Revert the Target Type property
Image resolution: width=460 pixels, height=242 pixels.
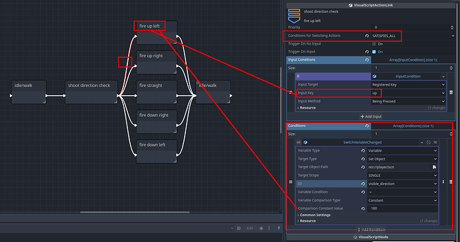[x=363, y=159]
